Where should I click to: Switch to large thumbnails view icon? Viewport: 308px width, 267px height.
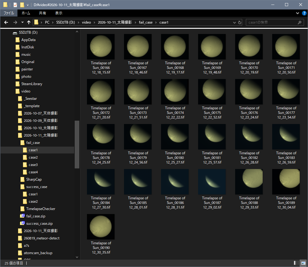pyautogui.click(x=303, y=263)
